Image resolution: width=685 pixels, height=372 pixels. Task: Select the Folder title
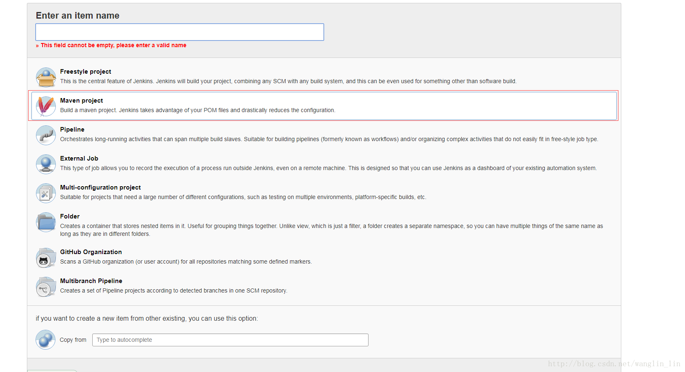click(x=70, y=216)
